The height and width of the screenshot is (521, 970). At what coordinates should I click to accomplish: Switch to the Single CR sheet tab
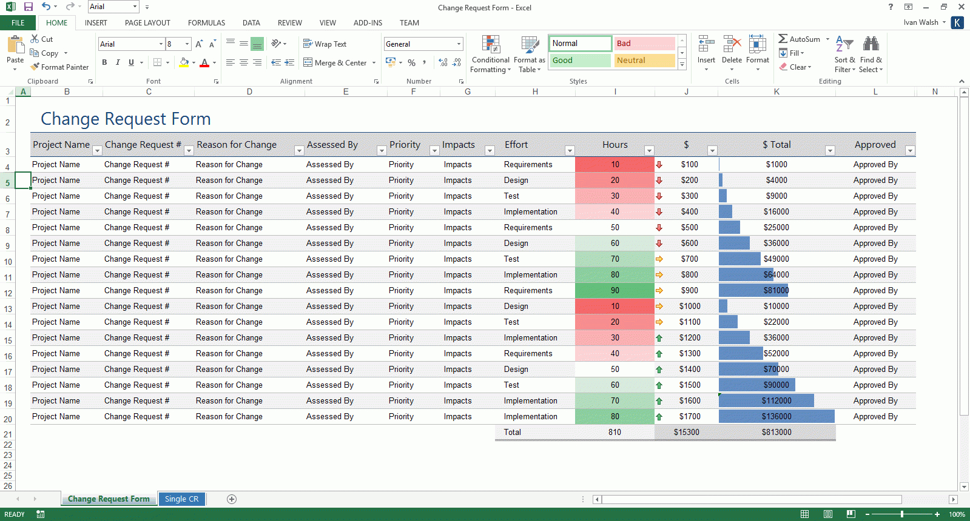pyautogui.click(x=181, y=499)
